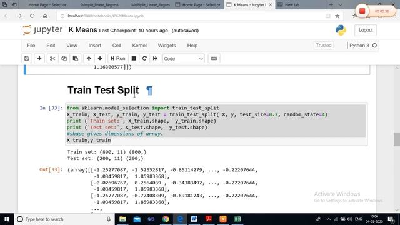
Task: Restart the kernel icon
Action: pyautogui.click(x=144, y=58)
